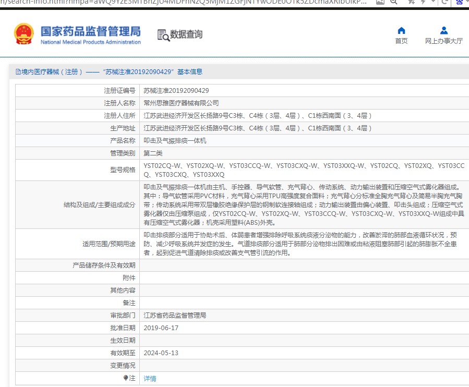Click the National Medical Products Administration text
The height and width of the screenshot is (387, 469).
pos(91,42)
